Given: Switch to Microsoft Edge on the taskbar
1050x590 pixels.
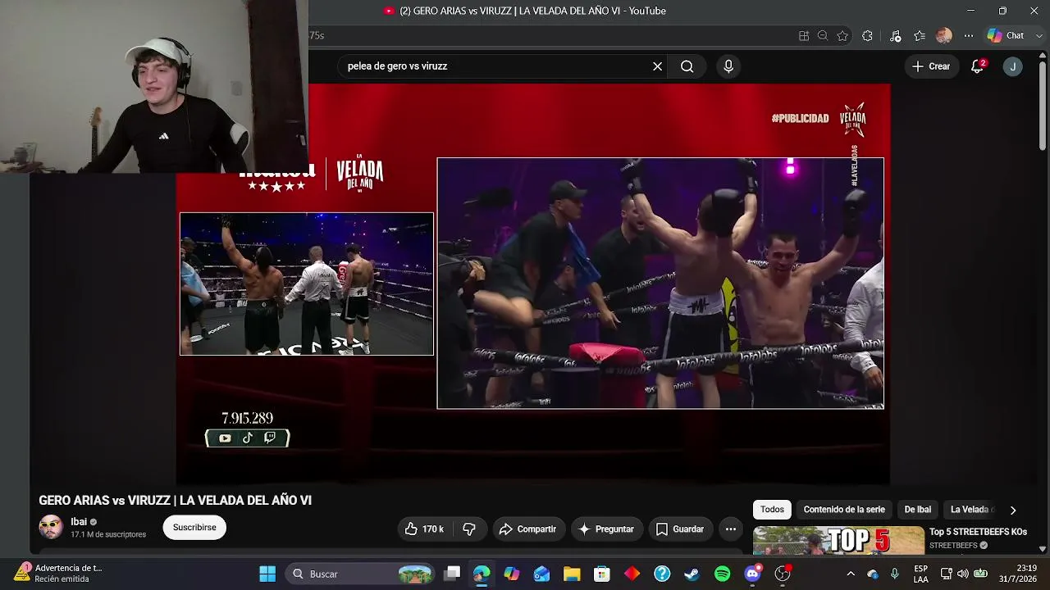Looking at the screenshot, I should coord(482,574).
